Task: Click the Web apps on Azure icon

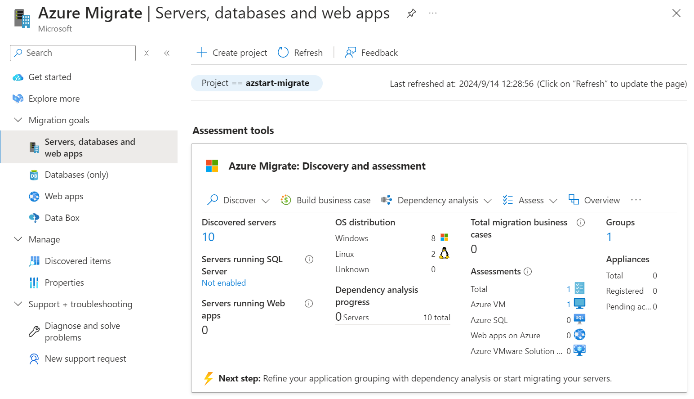Action: (x=580, y=335)
